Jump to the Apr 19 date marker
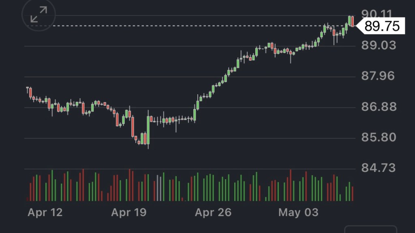Image resolution: width=415 pixels, height=233 pixels. (128, 212)
